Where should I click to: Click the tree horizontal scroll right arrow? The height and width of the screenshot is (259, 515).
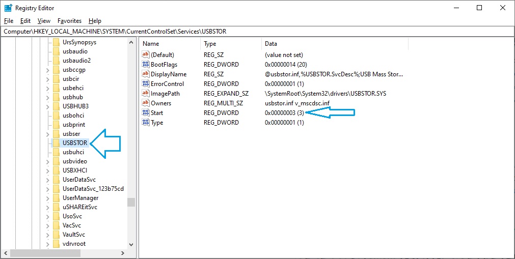(x=122, y=253)
